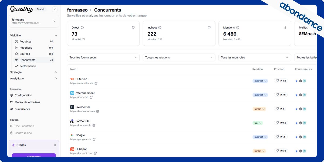Click the Position column header
324x162 pixels.
tap(279, 69)
